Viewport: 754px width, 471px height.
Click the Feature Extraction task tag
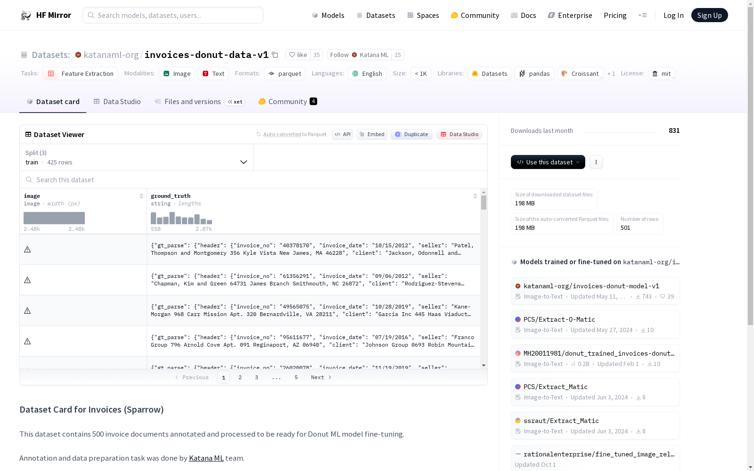click(80, 73)
